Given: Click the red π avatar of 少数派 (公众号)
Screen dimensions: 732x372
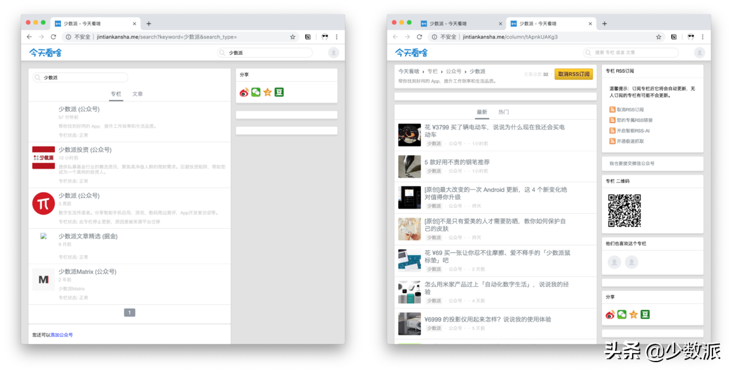Looking at the screenshot, I should click(x=43, y=203).
